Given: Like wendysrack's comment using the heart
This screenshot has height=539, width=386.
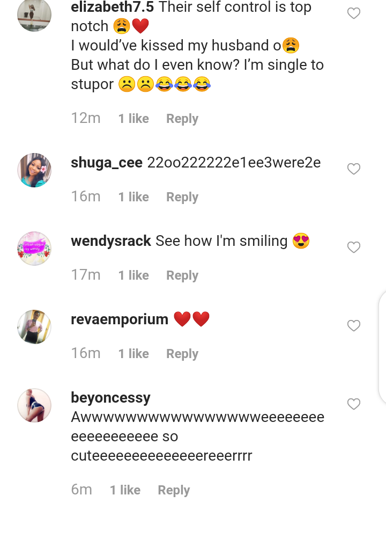Looking at the screenshot, I should [354, 247].
